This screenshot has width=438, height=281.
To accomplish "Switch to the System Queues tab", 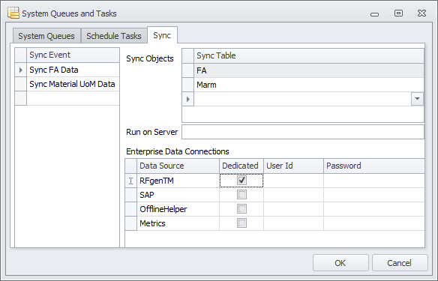I will 46,36.
